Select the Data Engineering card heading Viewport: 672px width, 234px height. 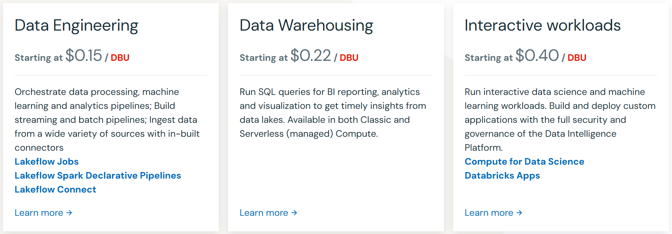(76, 25)
